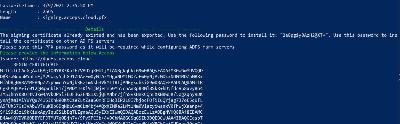Click the previous image left arrow
The height and width of the screenshot is (124, 400).
[4, 76]
